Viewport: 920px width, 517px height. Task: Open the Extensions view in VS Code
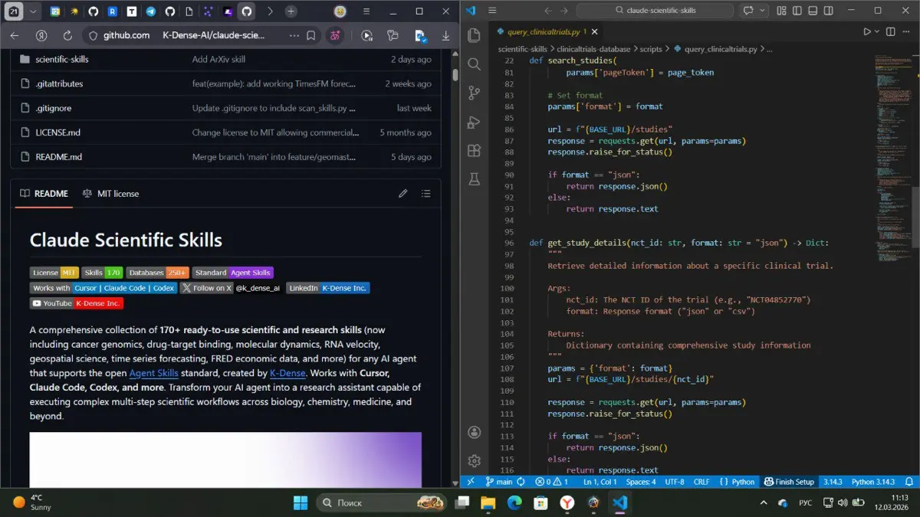click(x=474, y=151)
